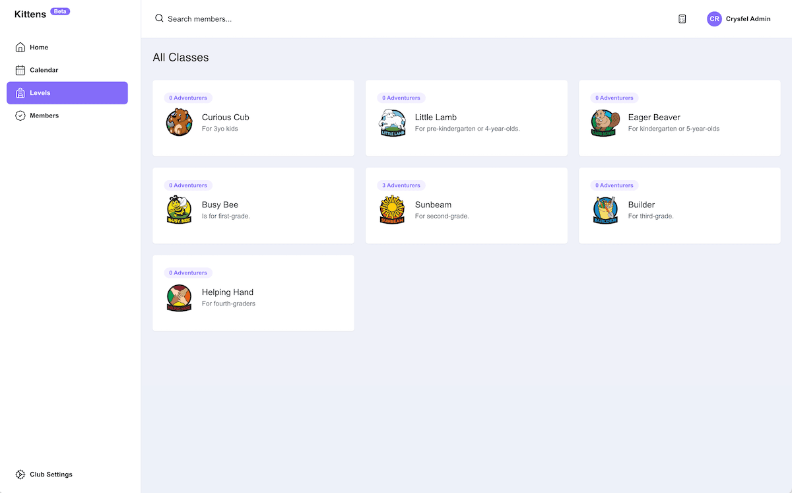Click the Sunbeam sun badge icon
792x493 pixels.
tap(392, 210)
